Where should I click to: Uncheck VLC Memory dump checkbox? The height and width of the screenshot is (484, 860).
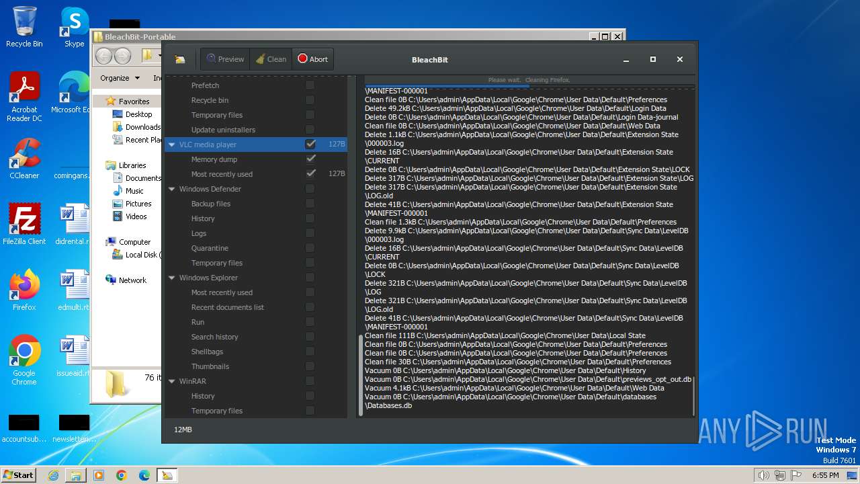[x=310, y=159]
